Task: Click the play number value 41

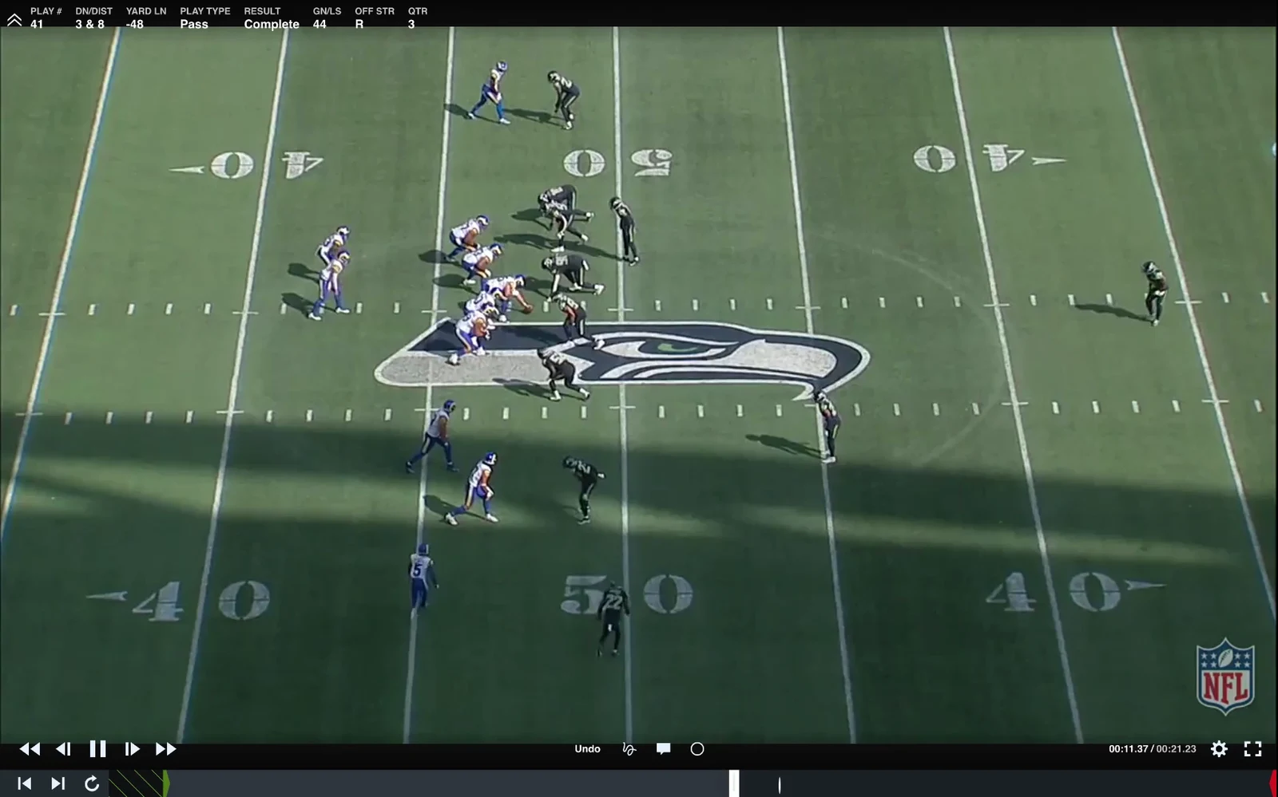Action: pos(37,25)
